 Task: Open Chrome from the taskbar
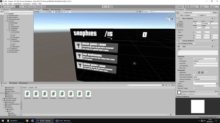[x=27, y=121]
